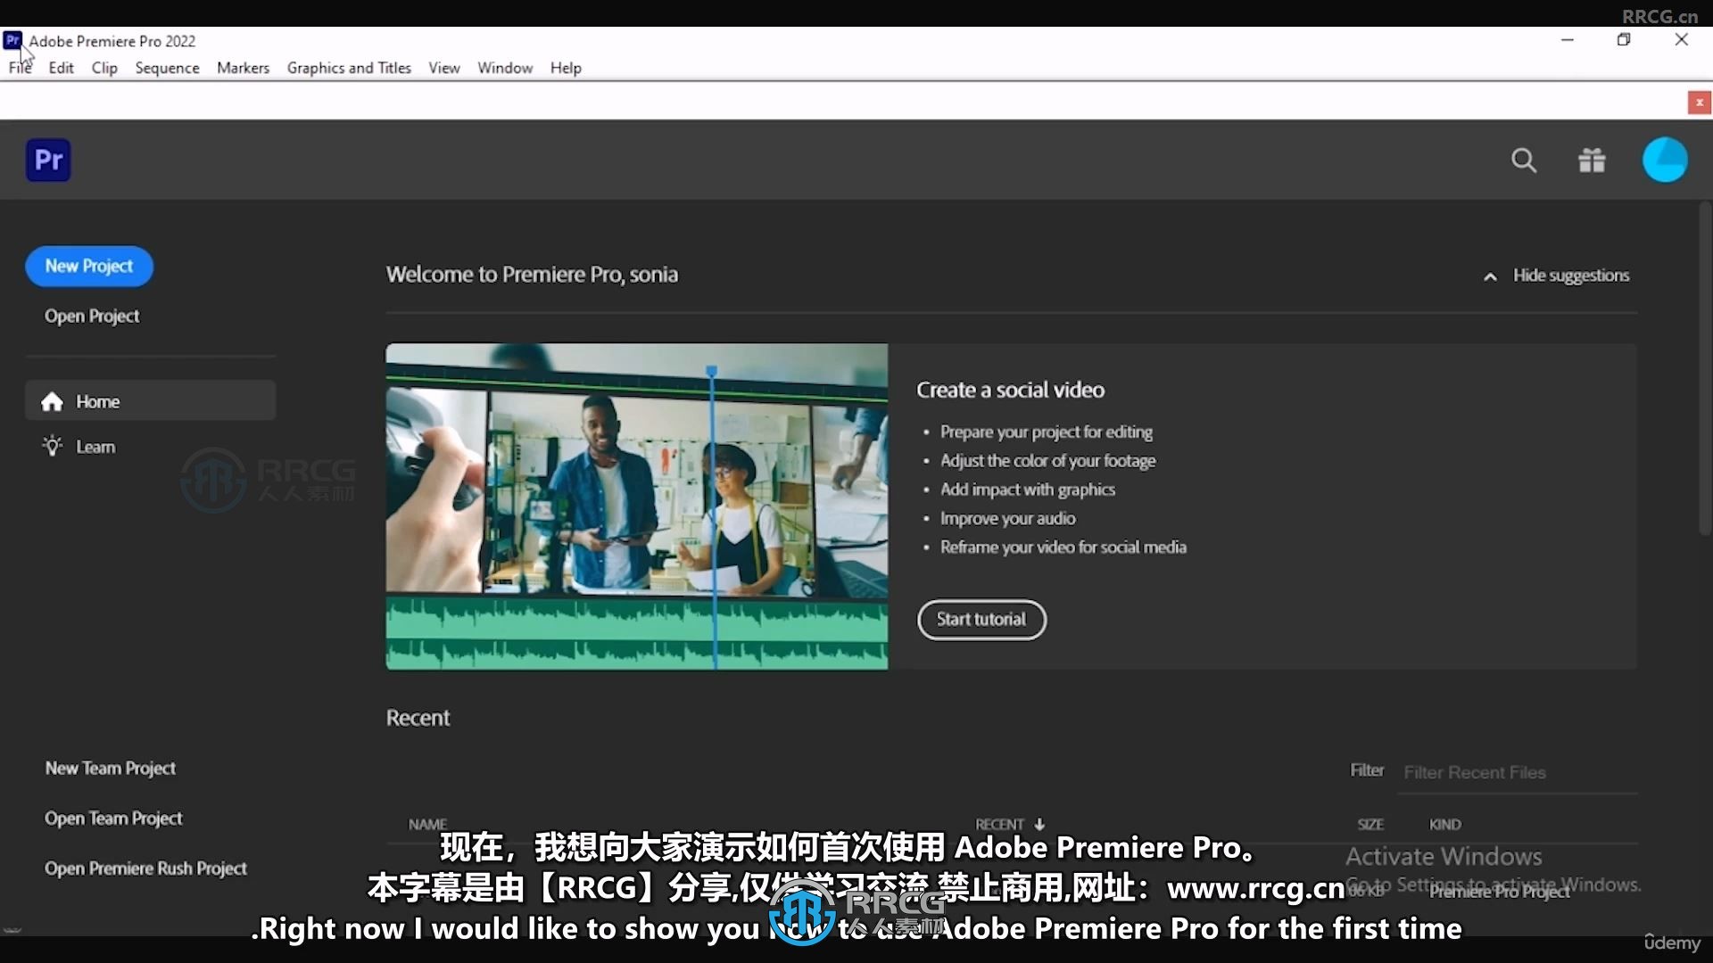The width and height of the screenshot is (1713, 963).
Task: Open the search magnifier icon
Action: pyautogui.click(x=1524, y=160)
